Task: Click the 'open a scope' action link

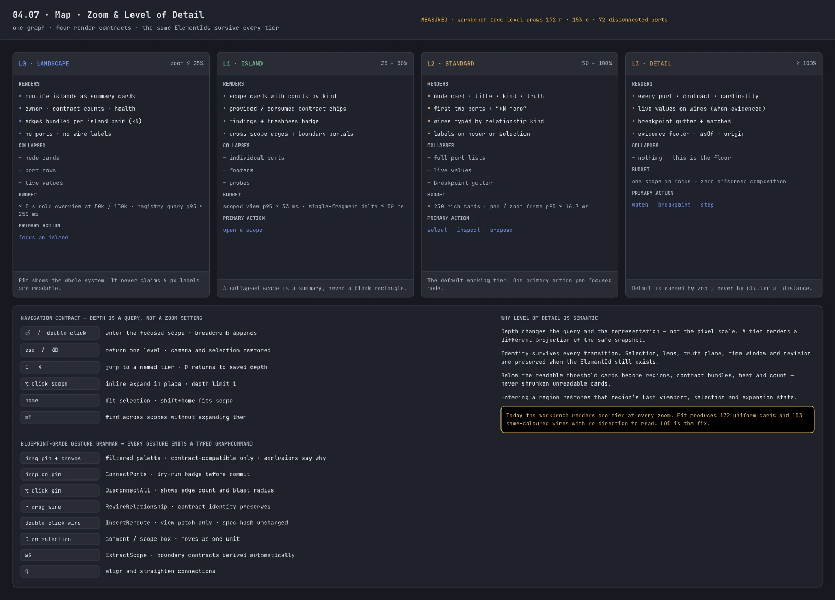Action: 243,230
